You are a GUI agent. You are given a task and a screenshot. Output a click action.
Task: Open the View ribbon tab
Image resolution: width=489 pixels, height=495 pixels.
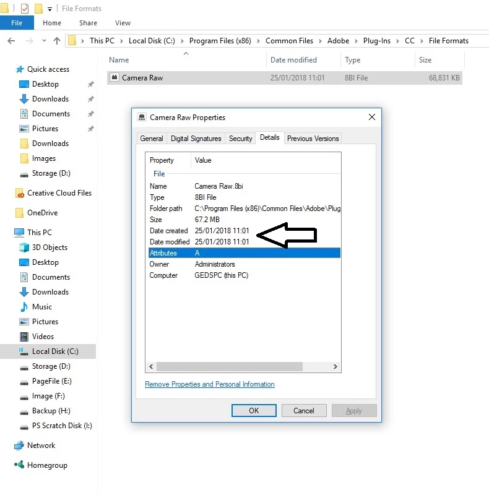click(x=123, y=23)
